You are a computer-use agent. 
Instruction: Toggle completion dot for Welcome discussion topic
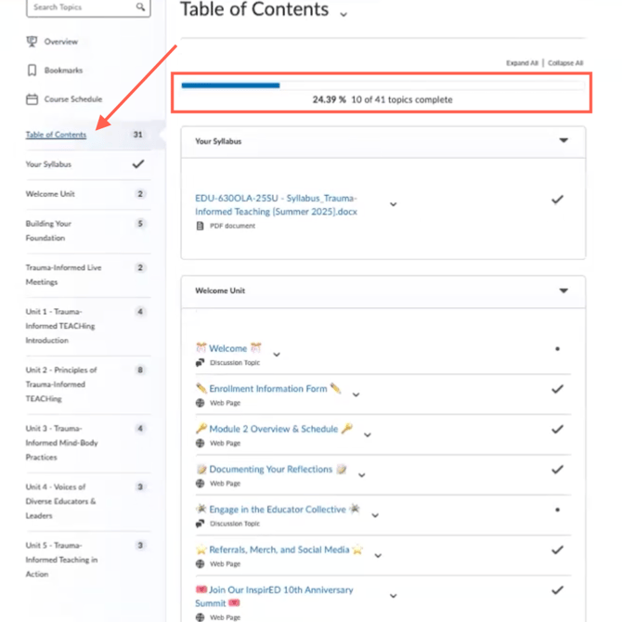(x=557, y=349)
